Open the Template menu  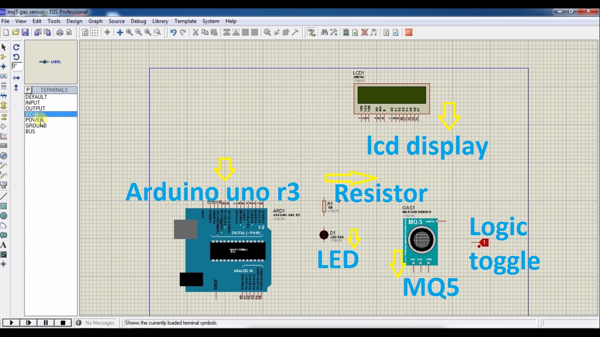(x=185, y=21)
